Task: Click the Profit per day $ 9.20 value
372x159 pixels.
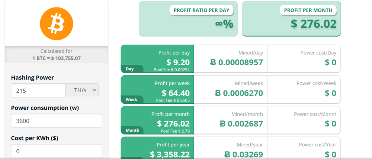Action: pos(178,62)
